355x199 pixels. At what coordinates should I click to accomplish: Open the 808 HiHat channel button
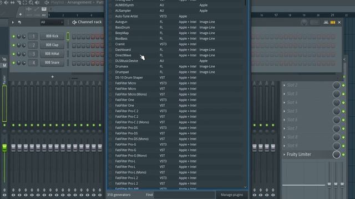click(52, 54)
